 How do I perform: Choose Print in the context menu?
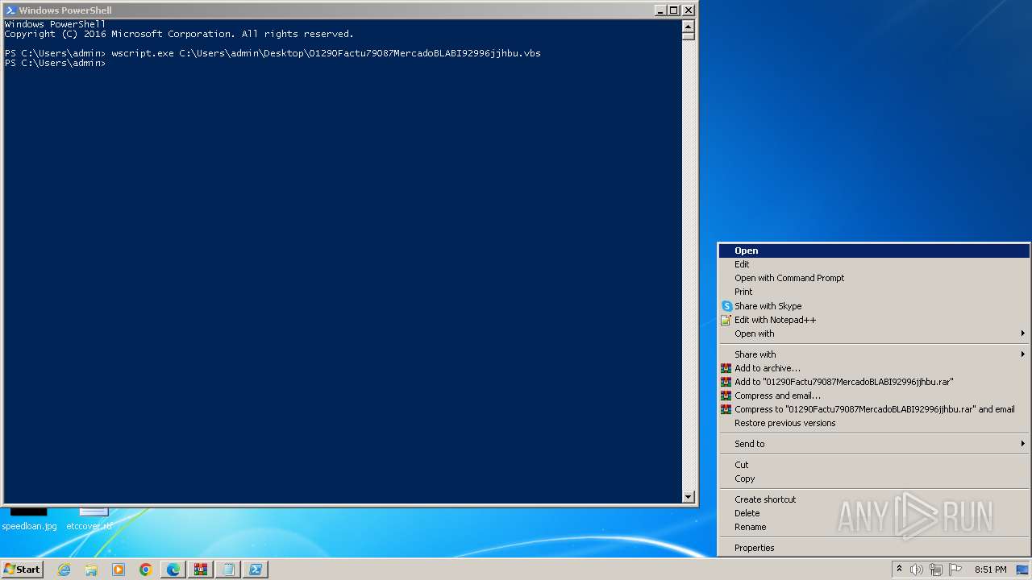874,292
